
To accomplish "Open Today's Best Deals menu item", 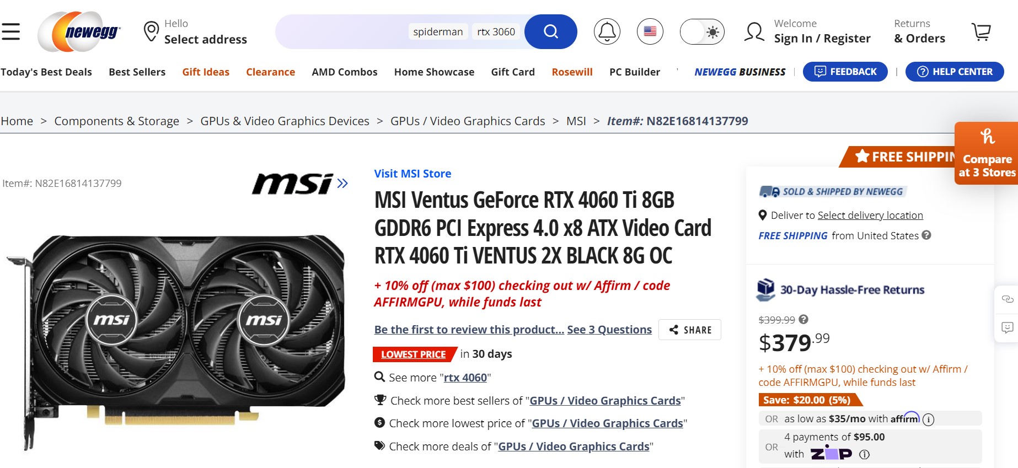I will (46, 72).
